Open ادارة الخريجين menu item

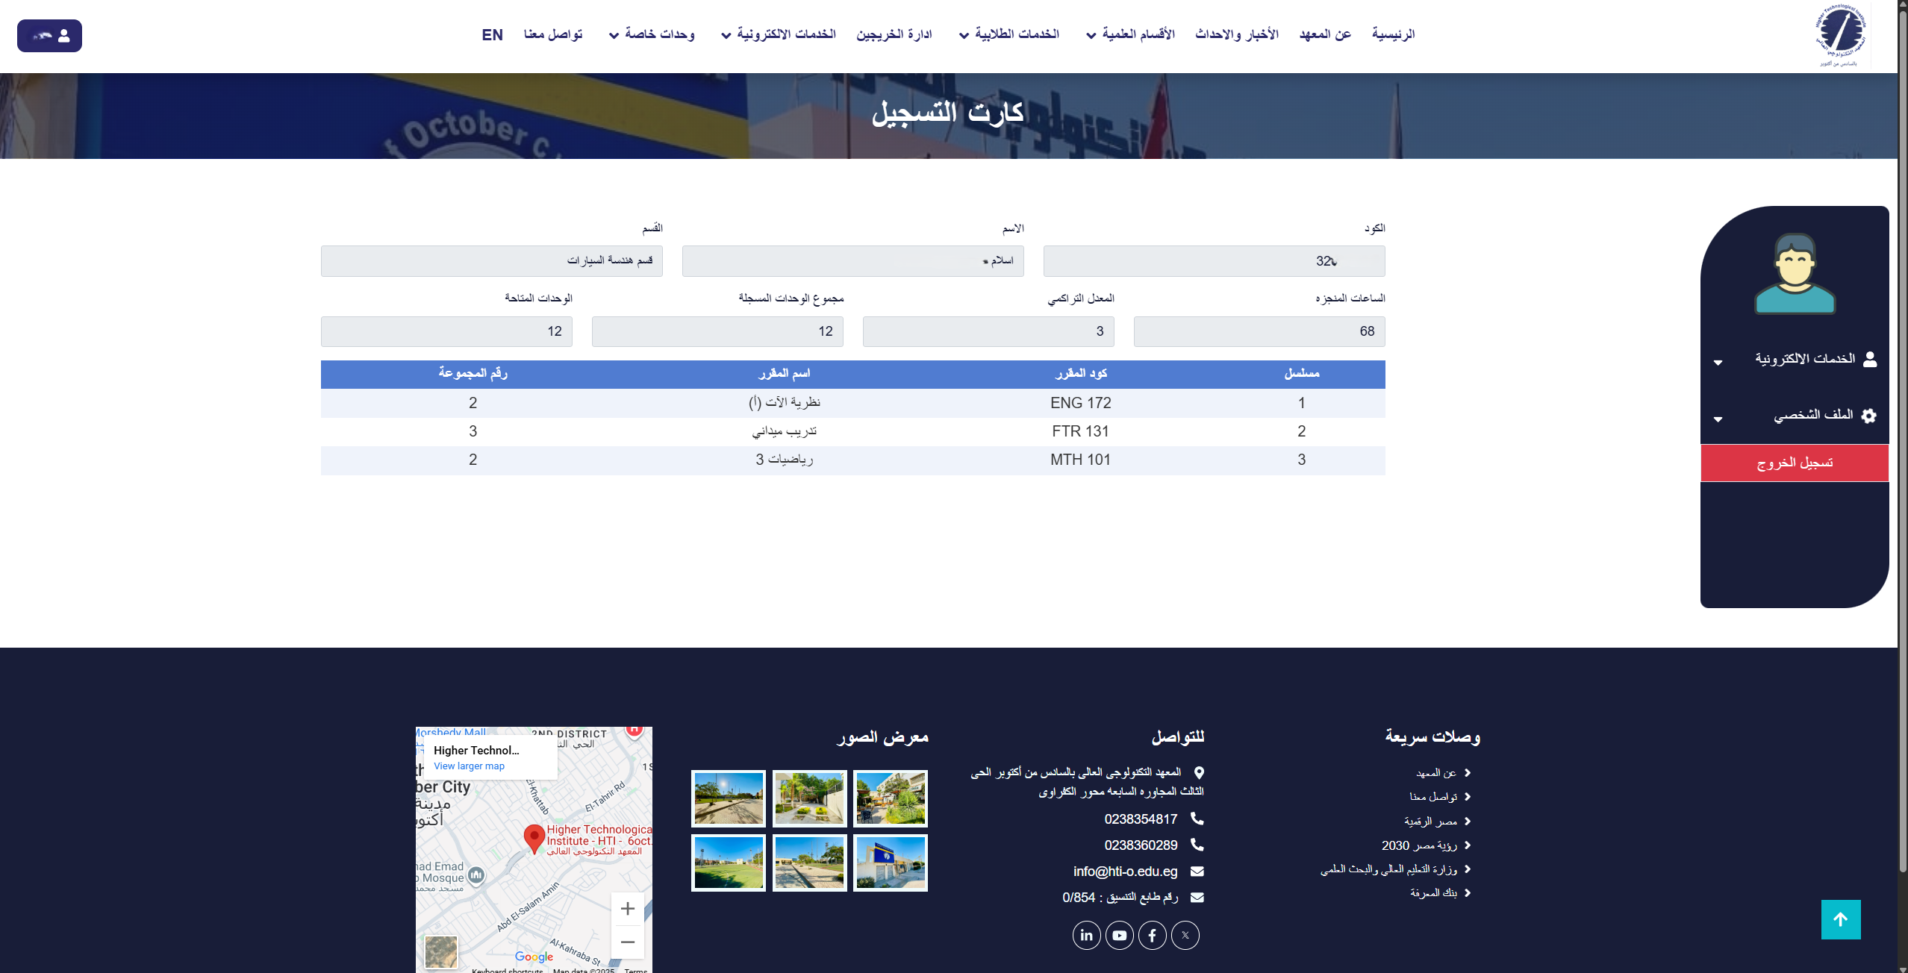[x=894, y=34]
